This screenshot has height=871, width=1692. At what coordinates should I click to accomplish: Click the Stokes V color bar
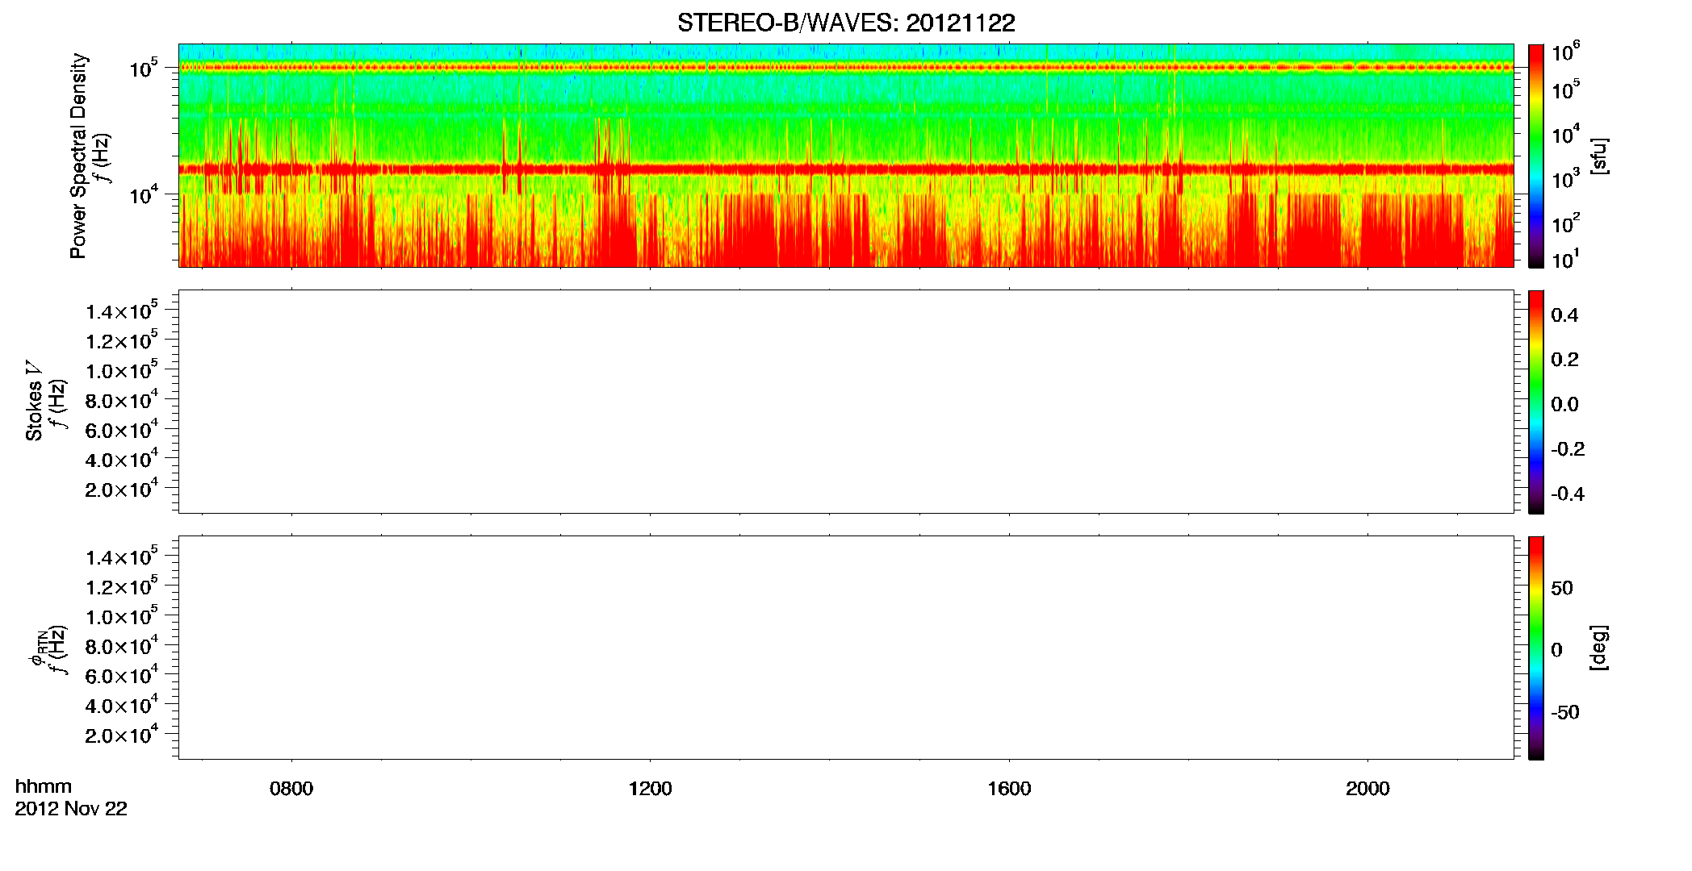pyautogui.click(x=1535, y=402)
